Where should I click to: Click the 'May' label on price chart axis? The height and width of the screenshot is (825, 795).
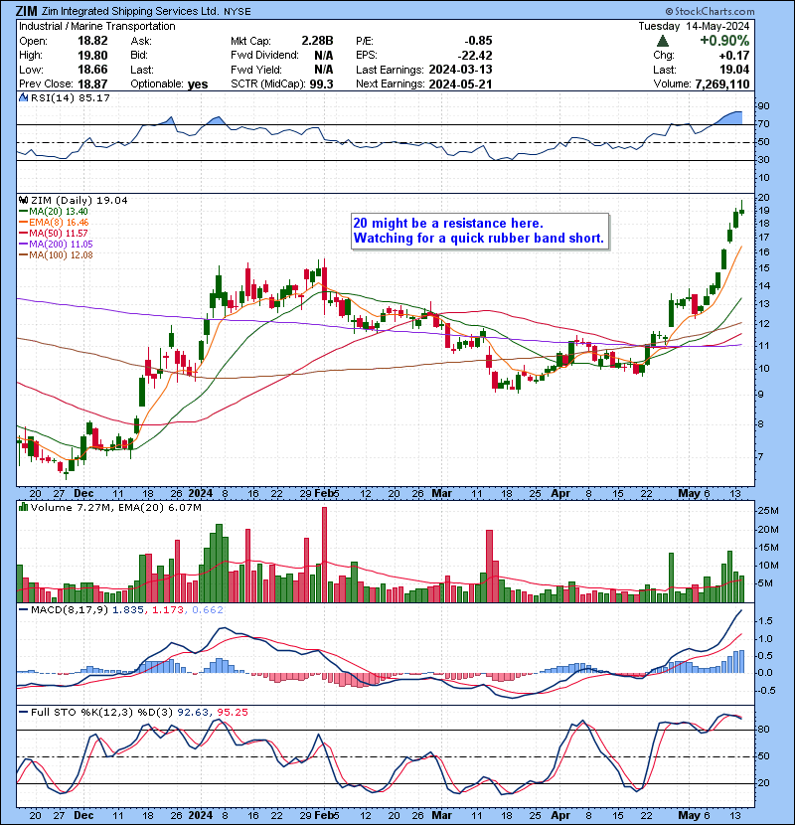coord(689,493)
